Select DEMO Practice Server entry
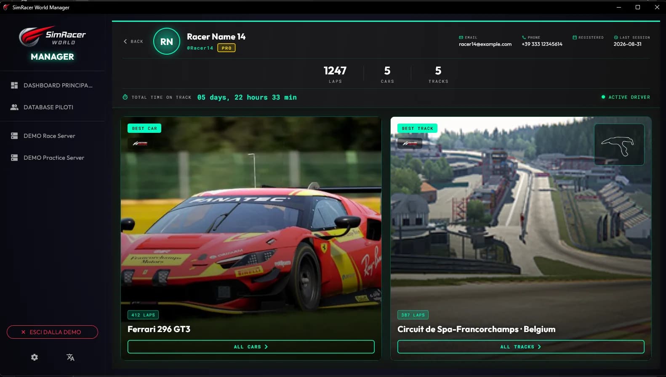This screenshot has height=377, width=666. point(52,158)
